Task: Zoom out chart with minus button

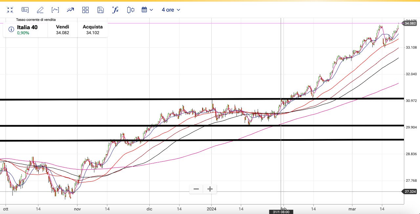Action: coord(196,189)
